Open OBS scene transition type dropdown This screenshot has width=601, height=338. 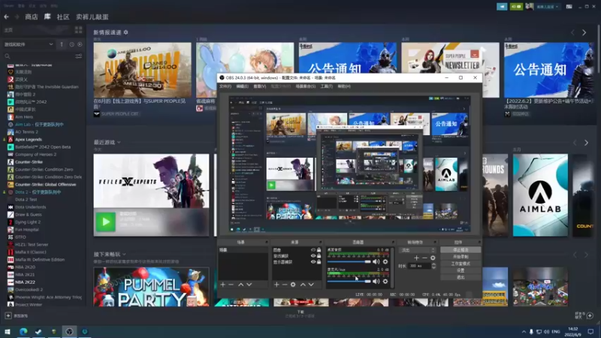pos(418,250)
